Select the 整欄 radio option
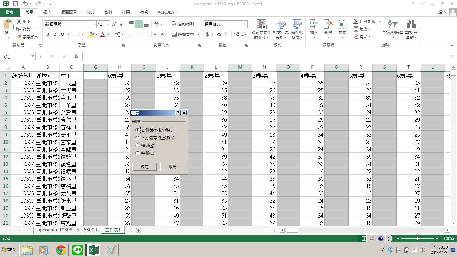This screenshot has height=257, width=457. pyautogui.click(x=138, y=153)
